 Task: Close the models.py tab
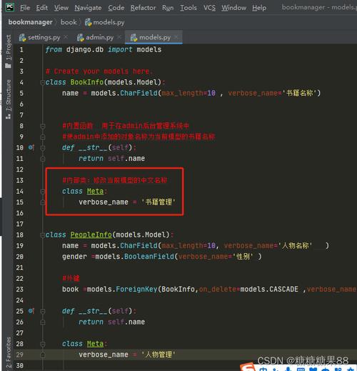[176, 37]
